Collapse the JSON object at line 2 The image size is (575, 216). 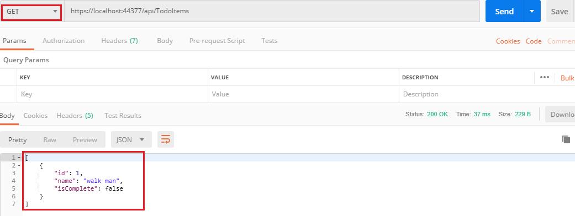pyautogui.click(x=19, y=165)
